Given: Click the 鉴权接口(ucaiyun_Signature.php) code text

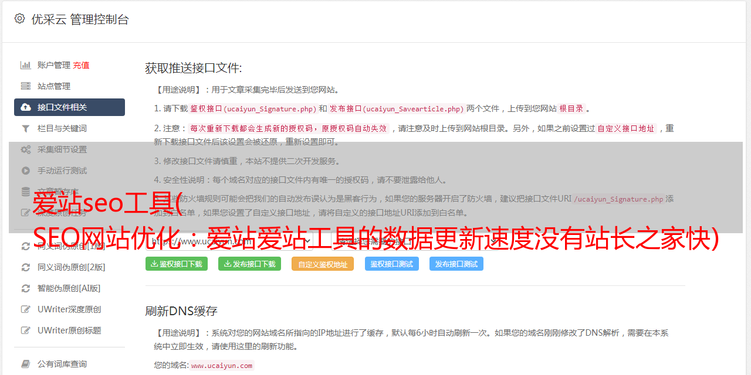Looking at the screenshot, I should [x=253, y=108].
